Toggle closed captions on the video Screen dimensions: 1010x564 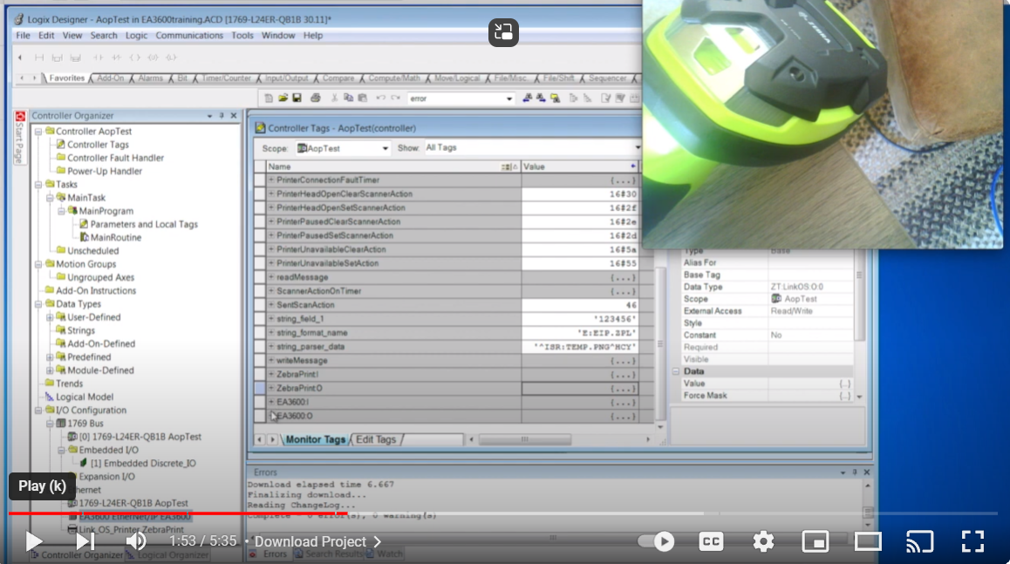click(711, 541)
